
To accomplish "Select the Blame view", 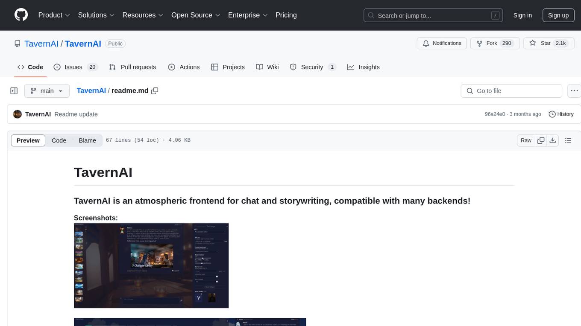I will (x=87, y=140).
